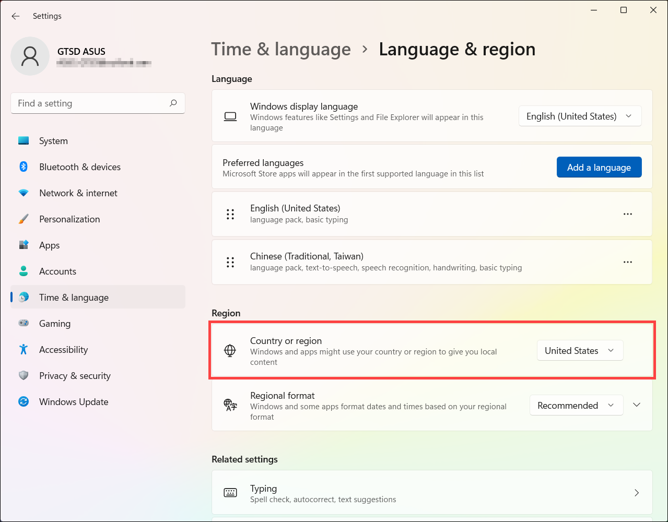Click the Personalization paintbrush icon
668x522 pixels.
point(24,219)
